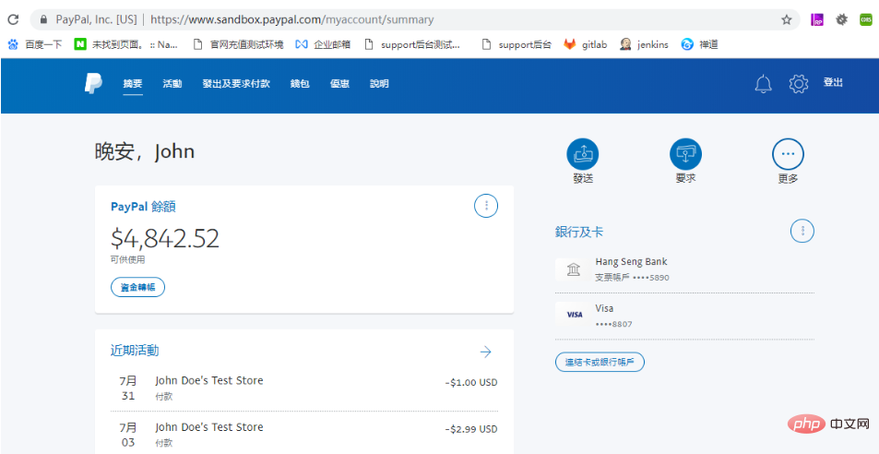Open account settings gear icon in PayPal header
The height and width of the screenshot is (454, 879).
point(798,84)
